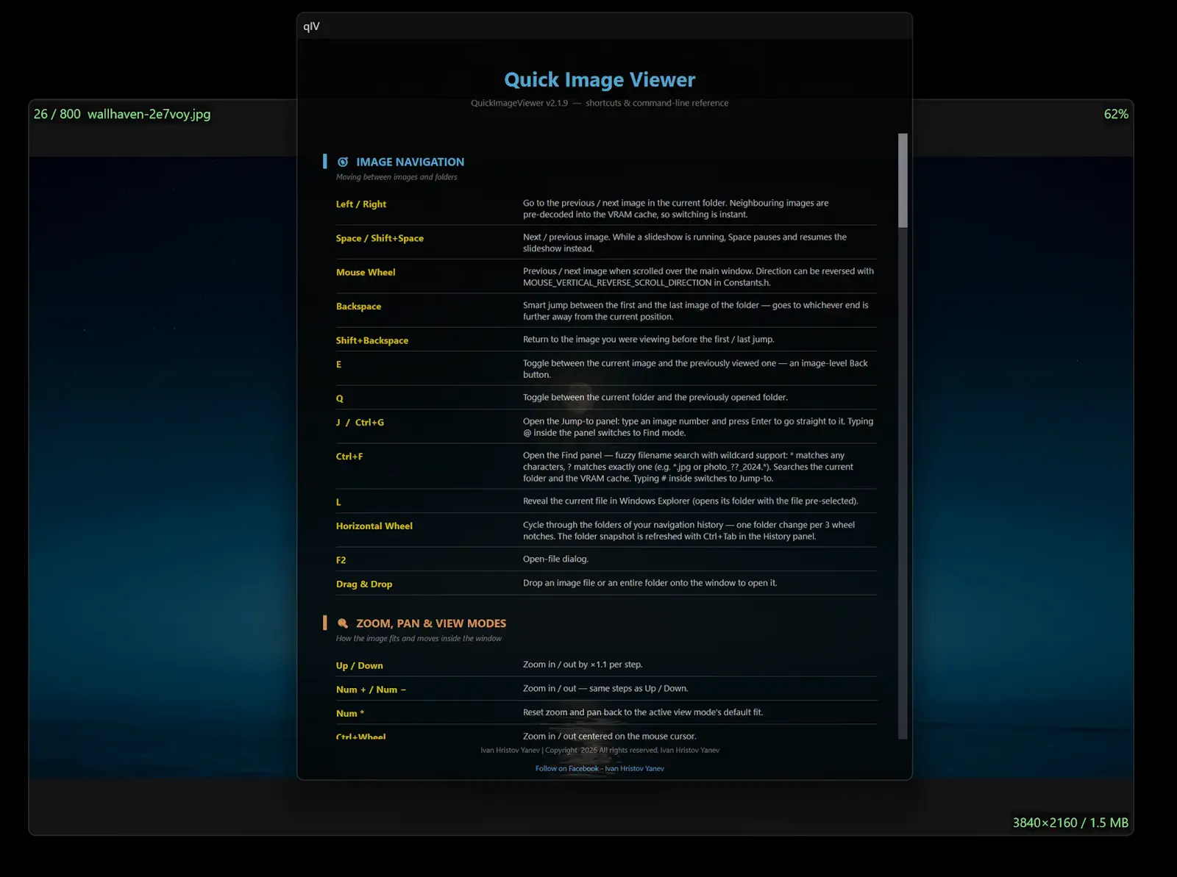
Task: Open the Follow on Facebook link
Action: [x=600, y=769]
